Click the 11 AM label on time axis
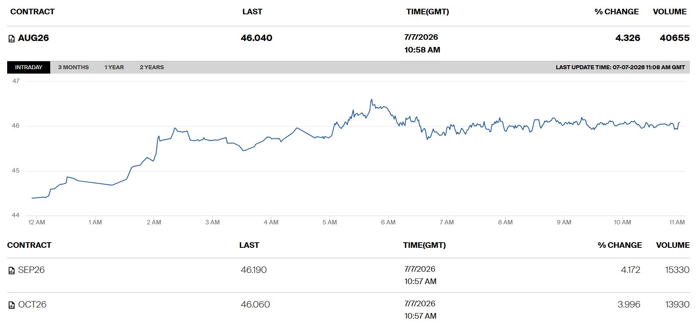The image size is (697, 323). coord(677,222)
